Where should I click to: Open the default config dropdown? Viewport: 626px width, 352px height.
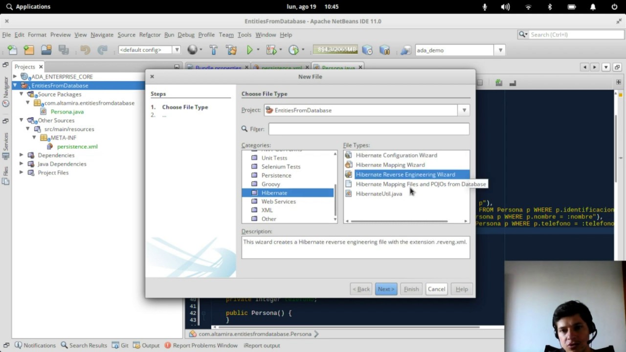[177, 50]
